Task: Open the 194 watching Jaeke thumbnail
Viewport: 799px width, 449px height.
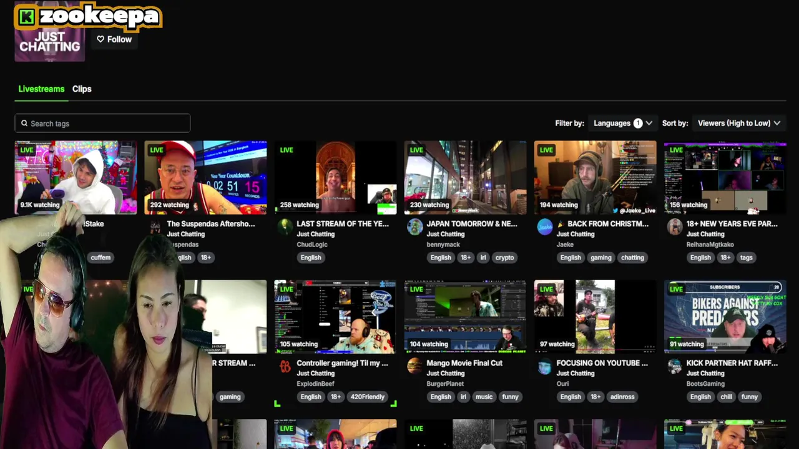Action: tap(595, 178)
